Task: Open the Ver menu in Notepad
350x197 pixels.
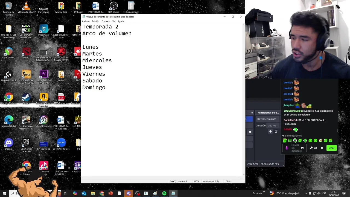Action: tap(114, 21)
